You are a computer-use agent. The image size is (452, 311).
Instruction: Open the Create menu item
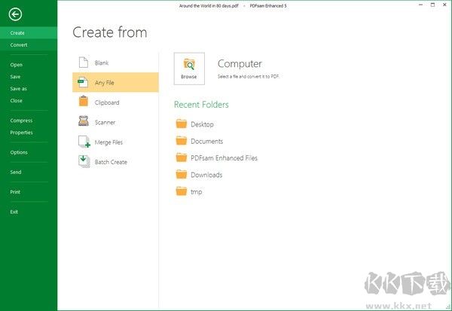pos(29,33)
